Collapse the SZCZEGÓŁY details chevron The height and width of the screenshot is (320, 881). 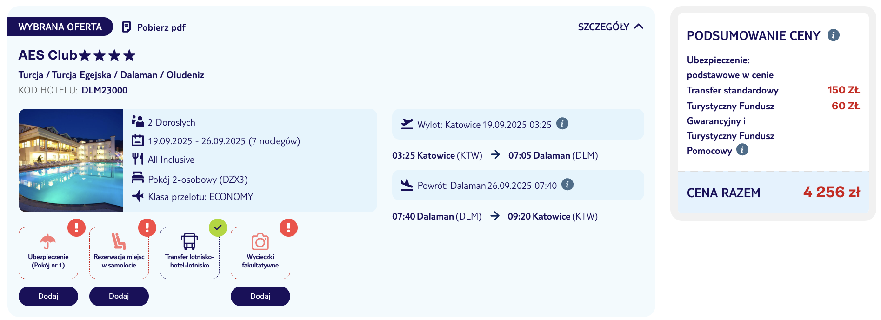[x=639, y=27]
